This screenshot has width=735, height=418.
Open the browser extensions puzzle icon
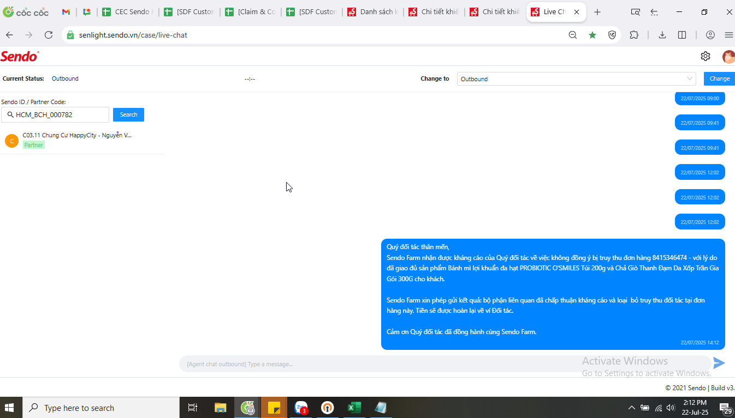pyautogui.click(x=634, y=35)
